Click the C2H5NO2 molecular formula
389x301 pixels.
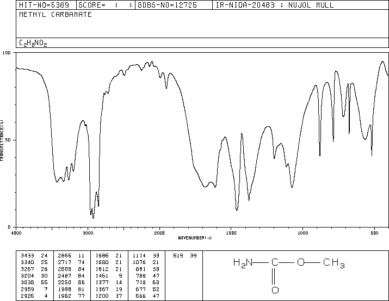tap(33, 43)
